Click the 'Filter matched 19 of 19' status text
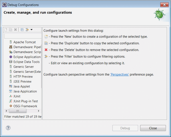The height and width of the screenshot is (137, 171). (23, 116)
